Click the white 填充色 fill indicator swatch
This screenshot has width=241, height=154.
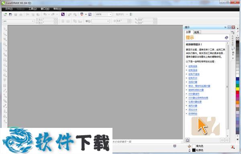tap(194, 146)
